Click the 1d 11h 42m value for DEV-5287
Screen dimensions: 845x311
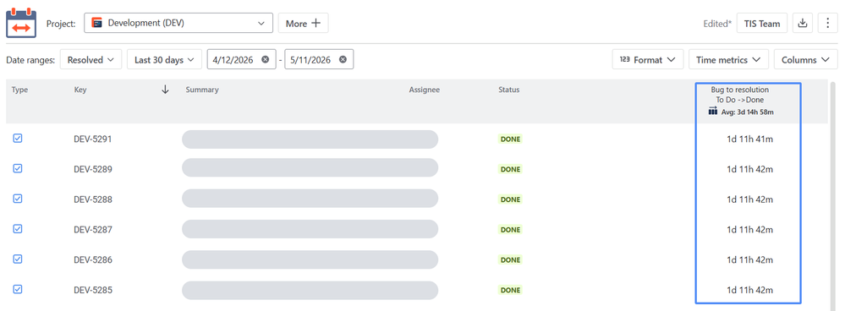click(749, 230)
